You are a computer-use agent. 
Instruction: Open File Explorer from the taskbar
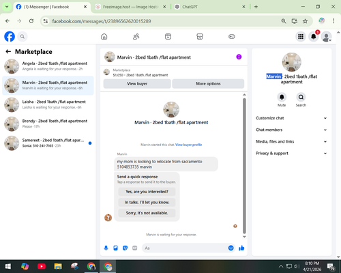[x=58, y=266]
